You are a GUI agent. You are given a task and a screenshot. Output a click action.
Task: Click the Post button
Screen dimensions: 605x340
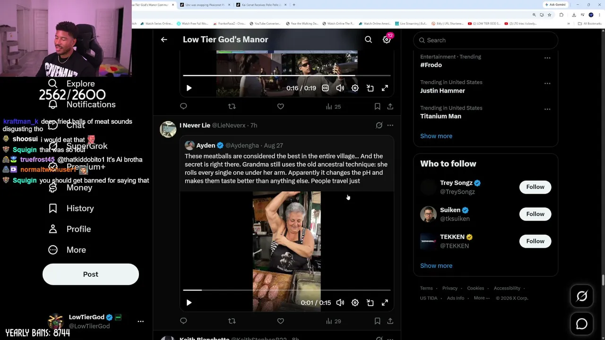(91, 274)
